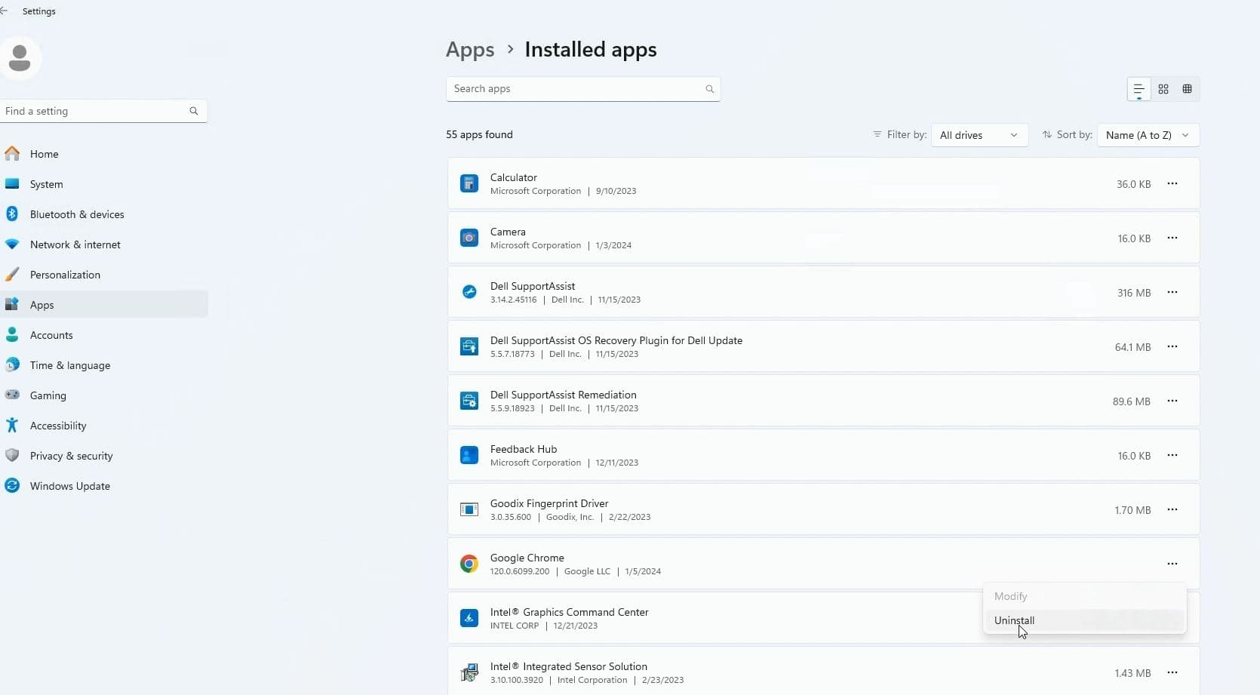The image size is (1260, 695).
Task: Click the Dell SupportAssist Remediation name
Action: click(x=564, y=395)
